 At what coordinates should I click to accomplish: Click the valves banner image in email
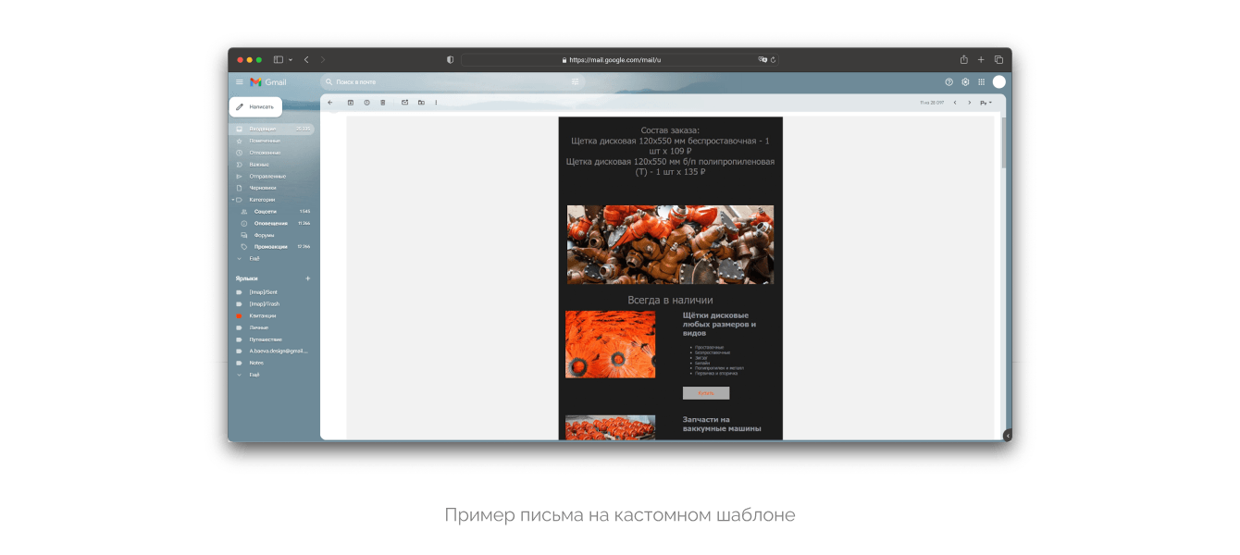pos(671,244)
